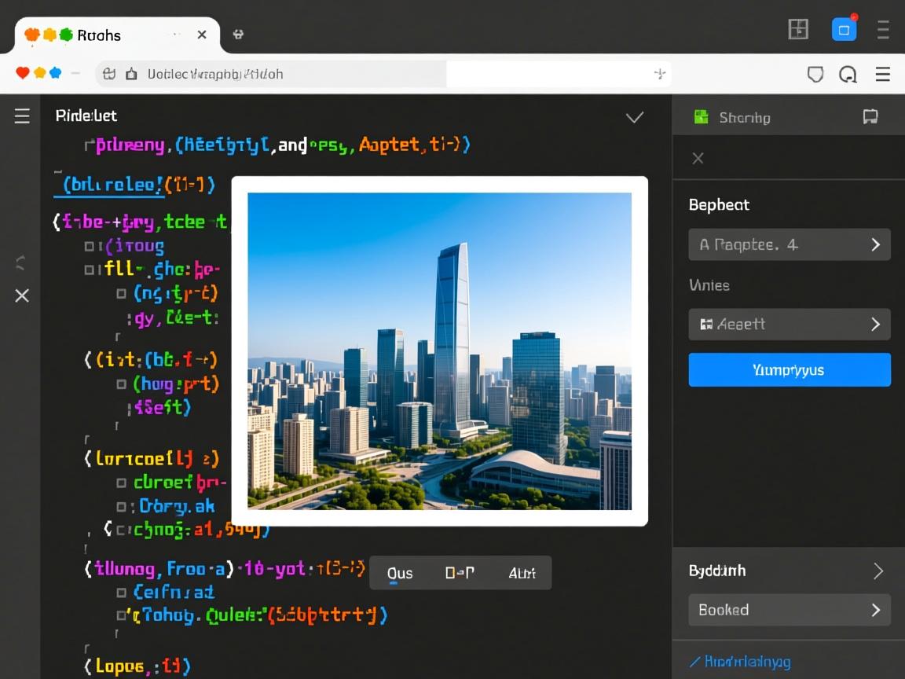Click the green Shonhg panel icon

(x=701, y=117)
